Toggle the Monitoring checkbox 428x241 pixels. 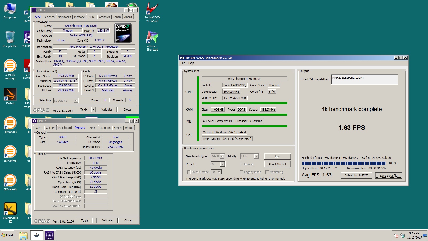pos(267,172)
